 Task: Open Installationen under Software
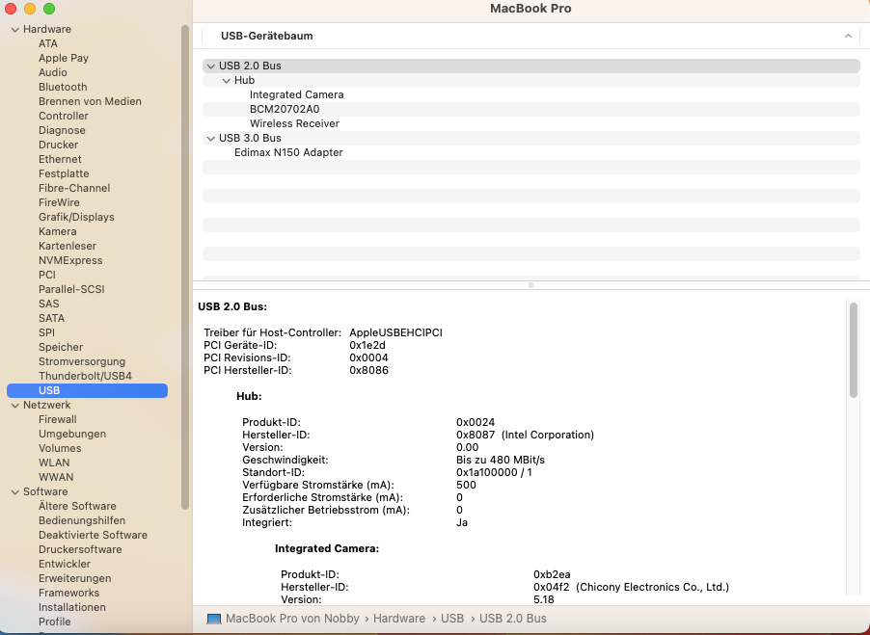tap(72, 607)
